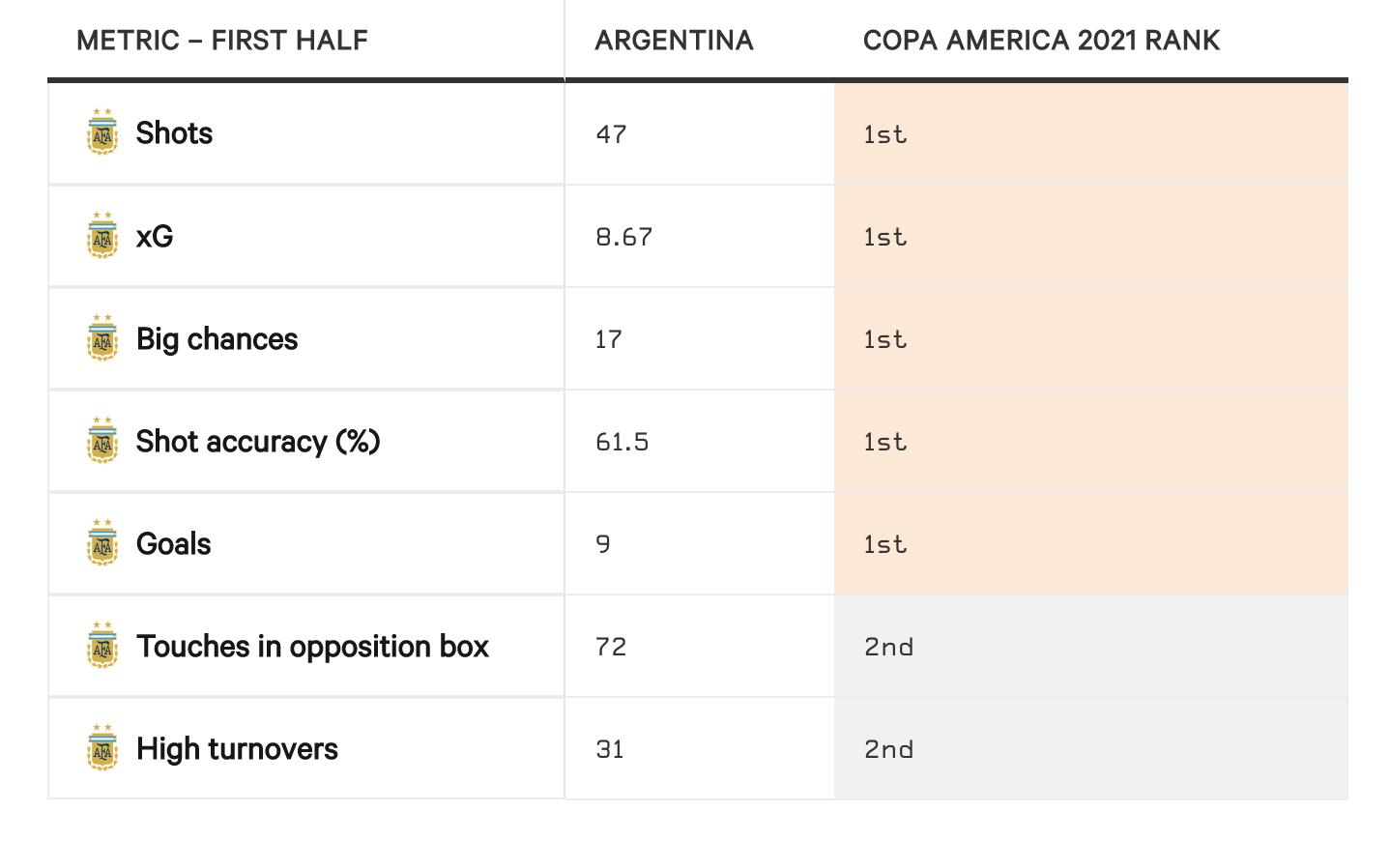Click the High turnovers value 31
Viewport: 1390px width, 841px height.
tap(610, 749)
